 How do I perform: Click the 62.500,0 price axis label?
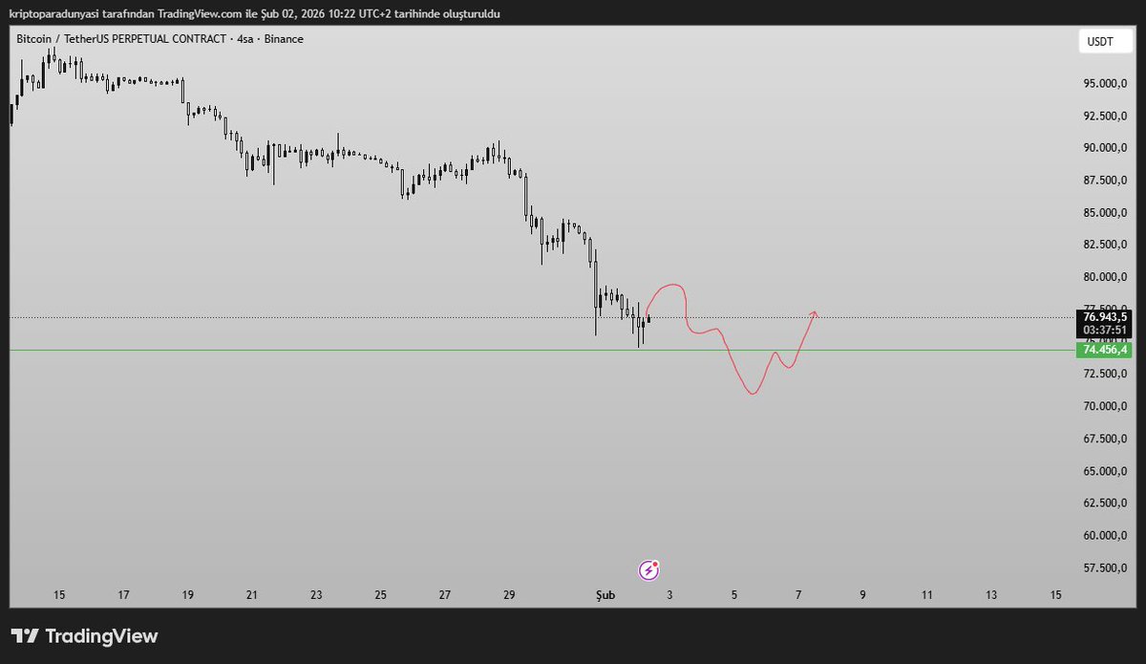pyautogui.click(x=1105, y=503)
